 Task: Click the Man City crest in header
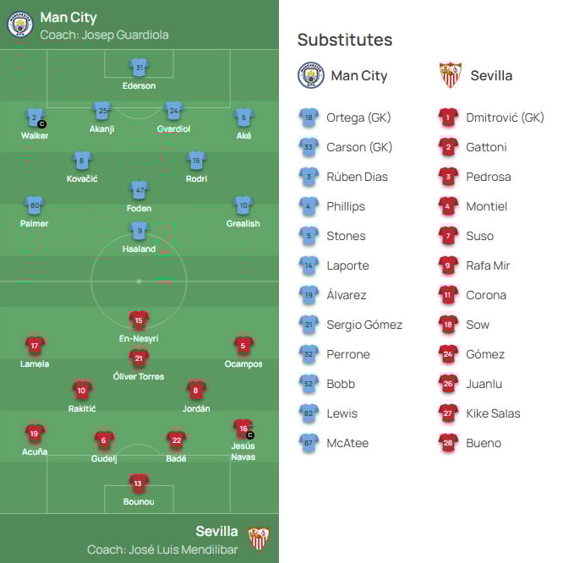pyautogui.click(x=20, y=25)
